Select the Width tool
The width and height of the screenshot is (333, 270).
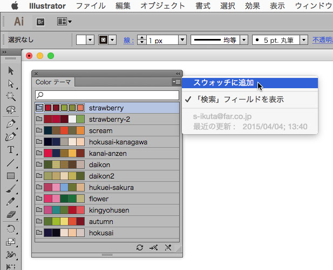click(11, 255)
